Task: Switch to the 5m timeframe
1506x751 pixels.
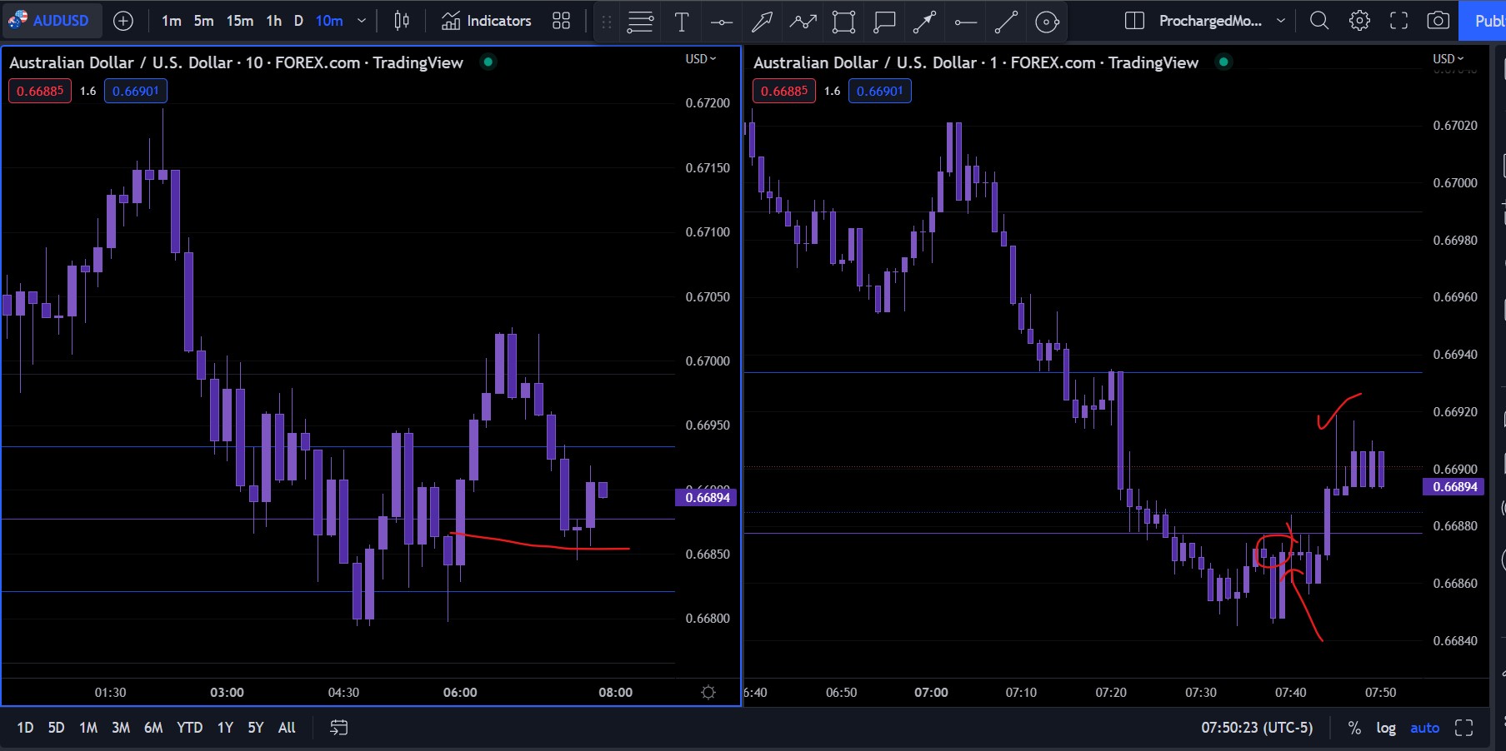Action: (x=204, y=21)
